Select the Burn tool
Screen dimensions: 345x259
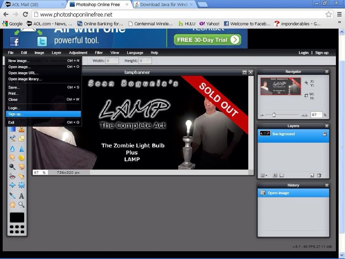tap(21, 167)
